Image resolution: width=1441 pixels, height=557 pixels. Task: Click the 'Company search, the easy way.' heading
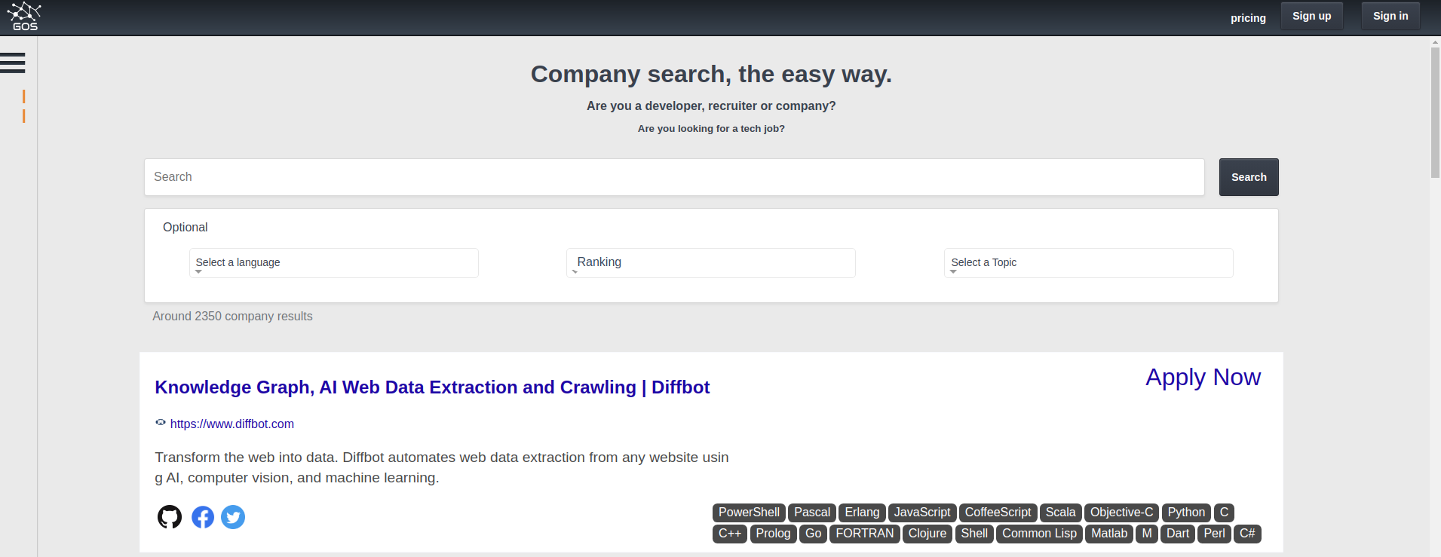point(711,74)
